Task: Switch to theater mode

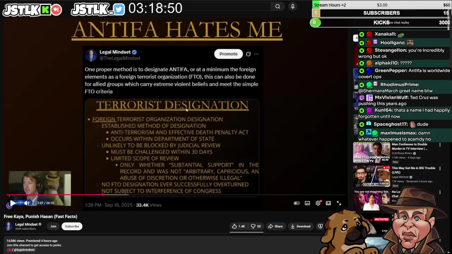Action: 328,203
